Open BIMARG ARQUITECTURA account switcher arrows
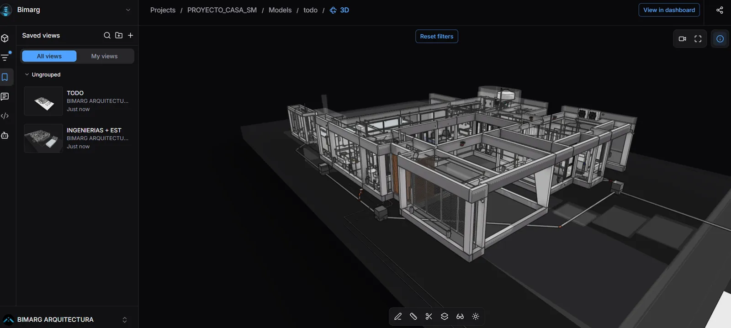The image size is (731, 328). (x=125, y=320)
